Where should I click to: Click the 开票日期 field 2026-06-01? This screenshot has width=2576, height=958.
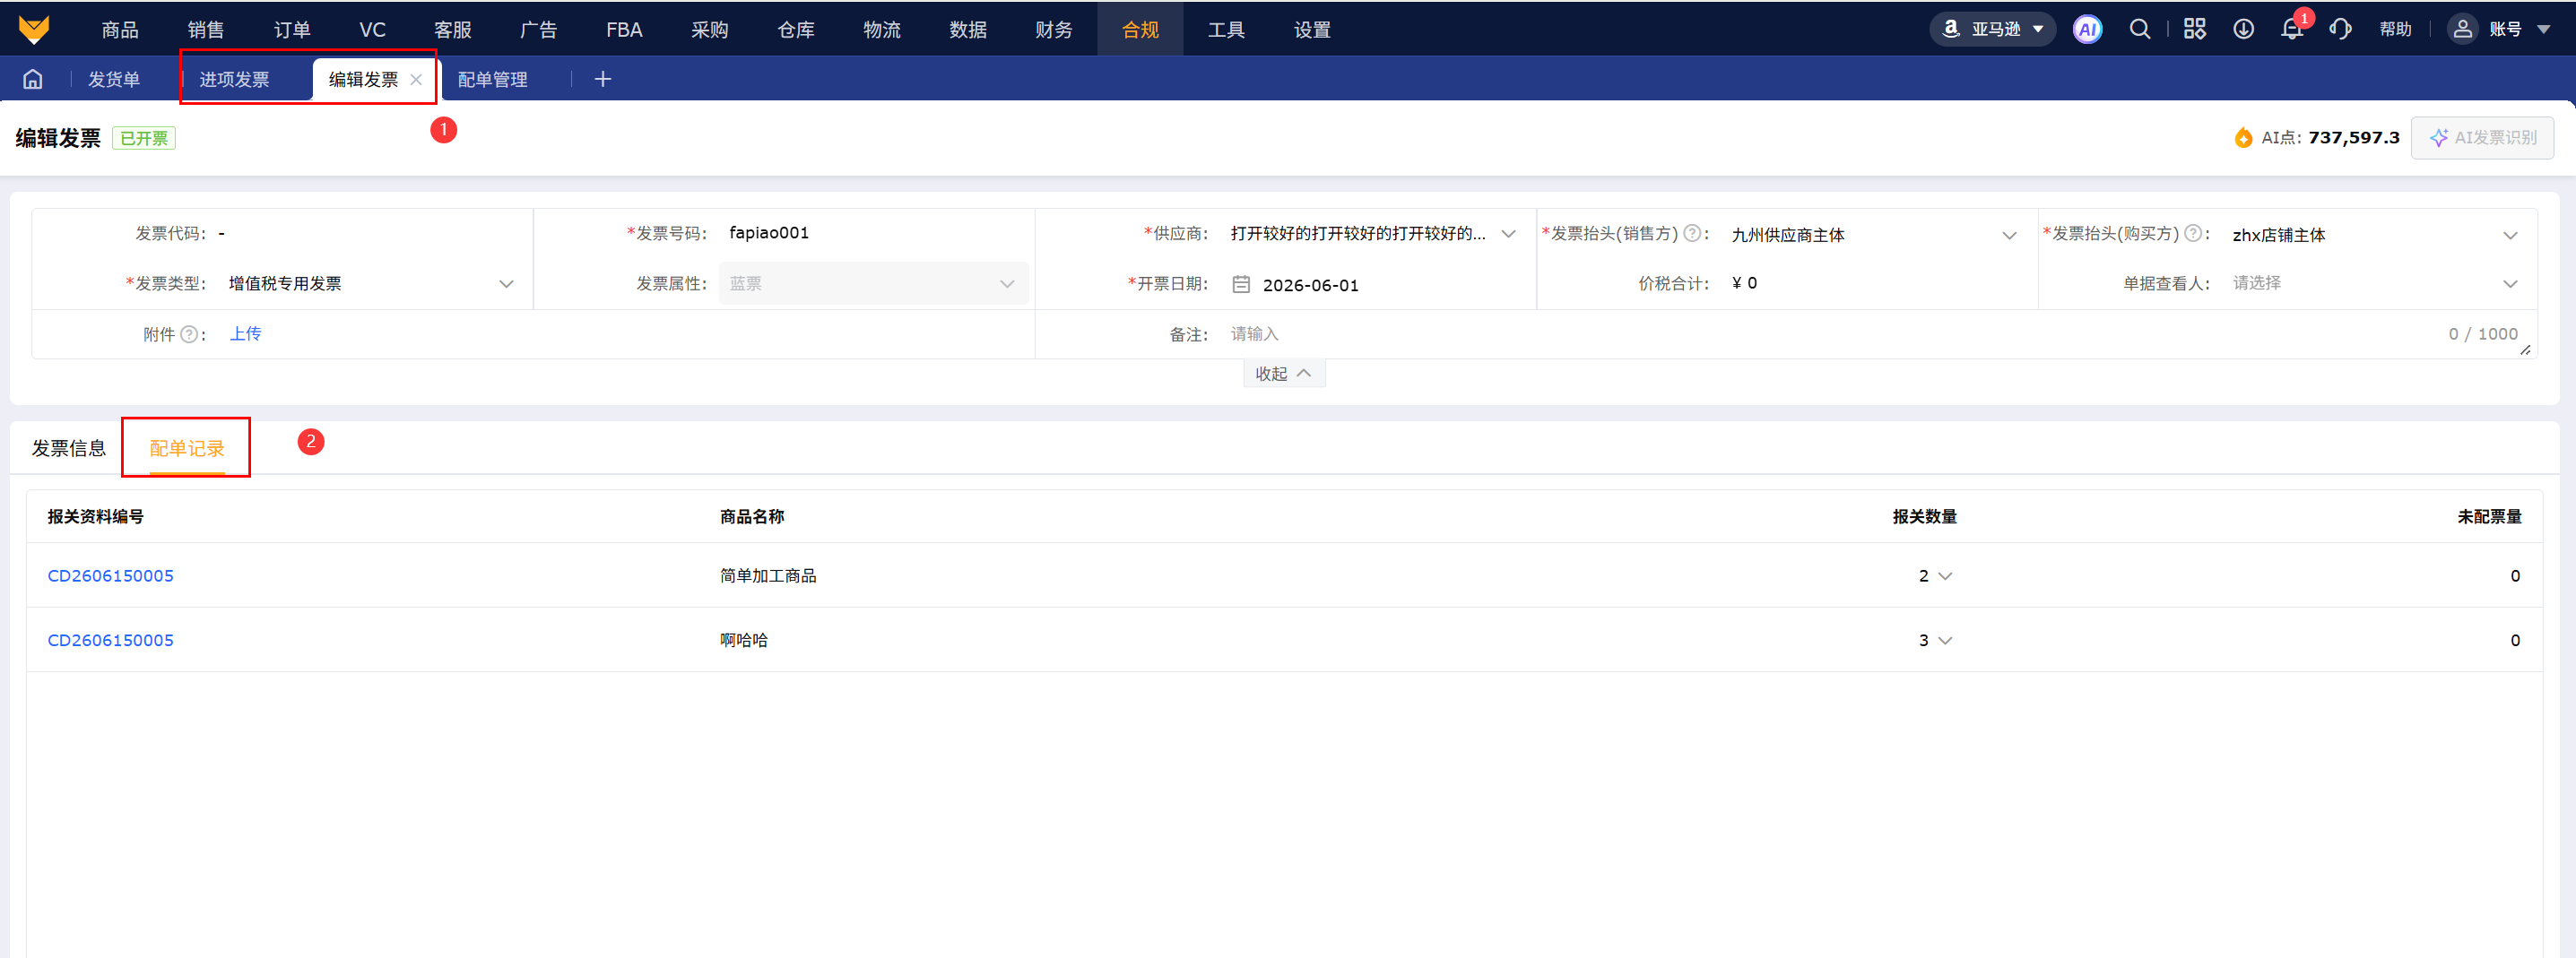point(1373,285)
